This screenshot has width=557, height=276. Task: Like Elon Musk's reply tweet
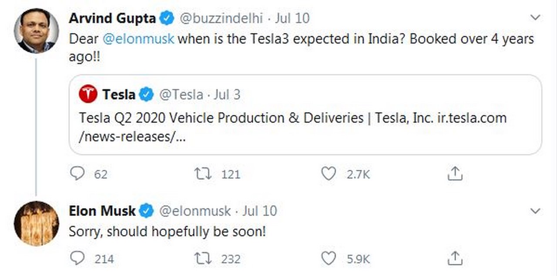point(329,259)
